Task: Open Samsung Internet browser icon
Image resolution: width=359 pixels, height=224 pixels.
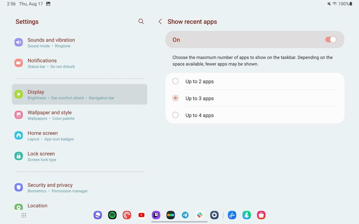Action: coord(98,215)
